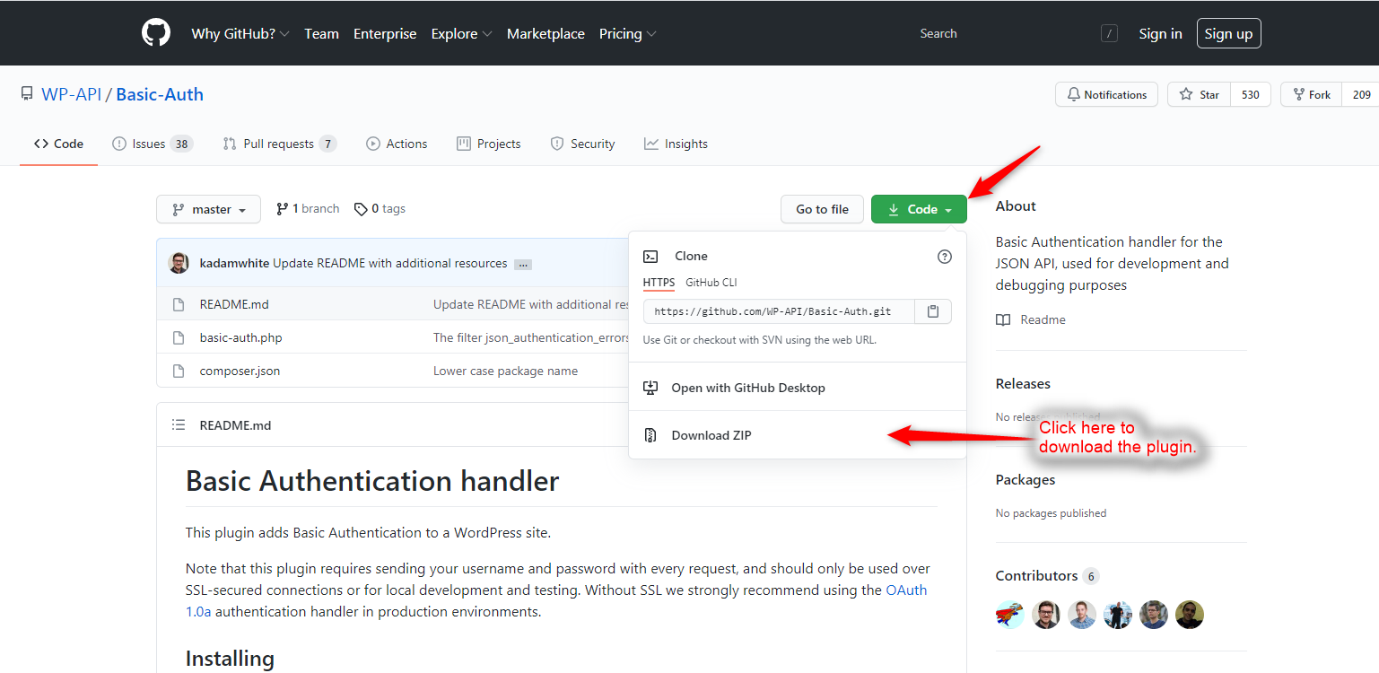Open fifth contributor avatar
This screenshot has height=673, width=1379.
pyautogui.click(x=1154, y=615)
